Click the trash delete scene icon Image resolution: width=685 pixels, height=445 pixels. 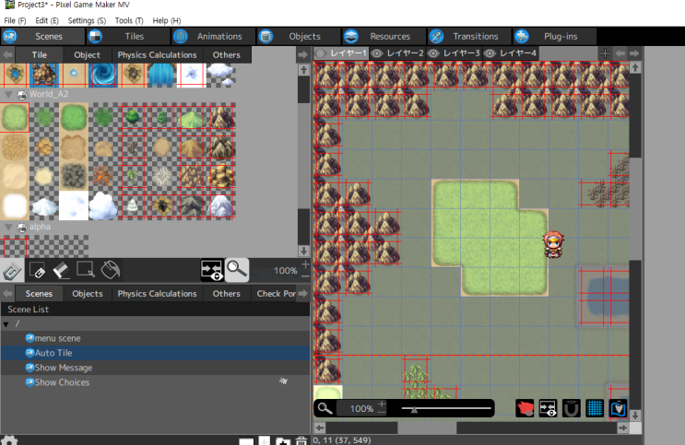(301, 440)
